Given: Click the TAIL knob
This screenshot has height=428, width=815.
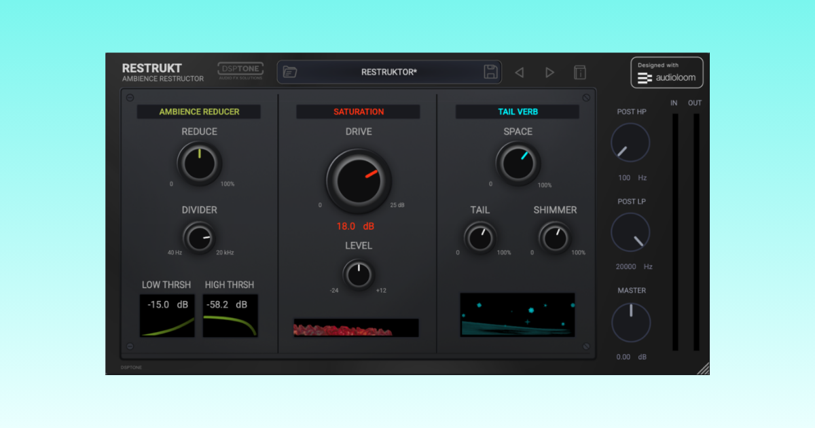Looking at the screenshot, I should 480,237.
